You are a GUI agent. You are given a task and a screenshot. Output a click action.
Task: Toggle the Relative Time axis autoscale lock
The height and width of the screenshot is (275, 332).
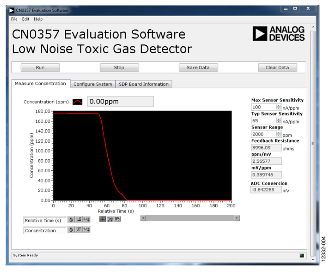pyautogui.click(x=71, y=219)
